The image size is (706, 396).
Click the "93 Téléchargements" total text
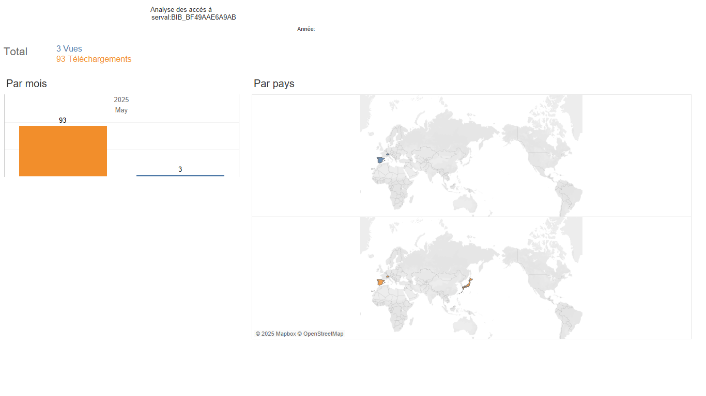point(94,59)
